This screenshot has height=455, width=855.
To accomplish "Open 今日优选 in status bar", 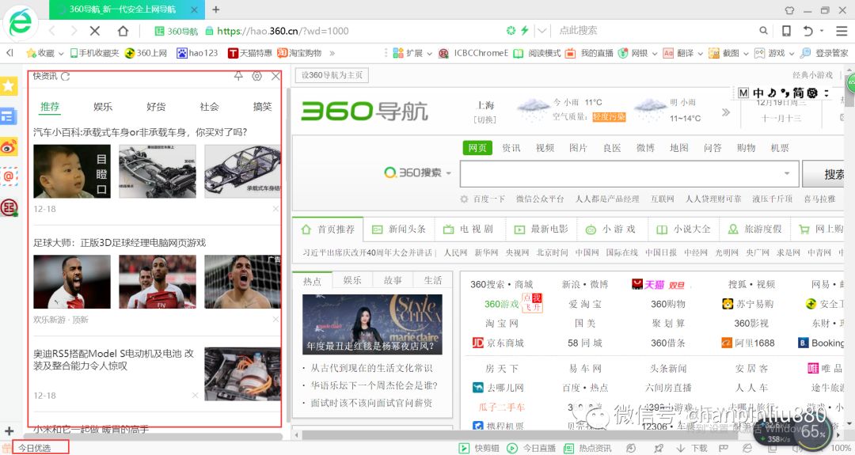I will click(34, 448).
